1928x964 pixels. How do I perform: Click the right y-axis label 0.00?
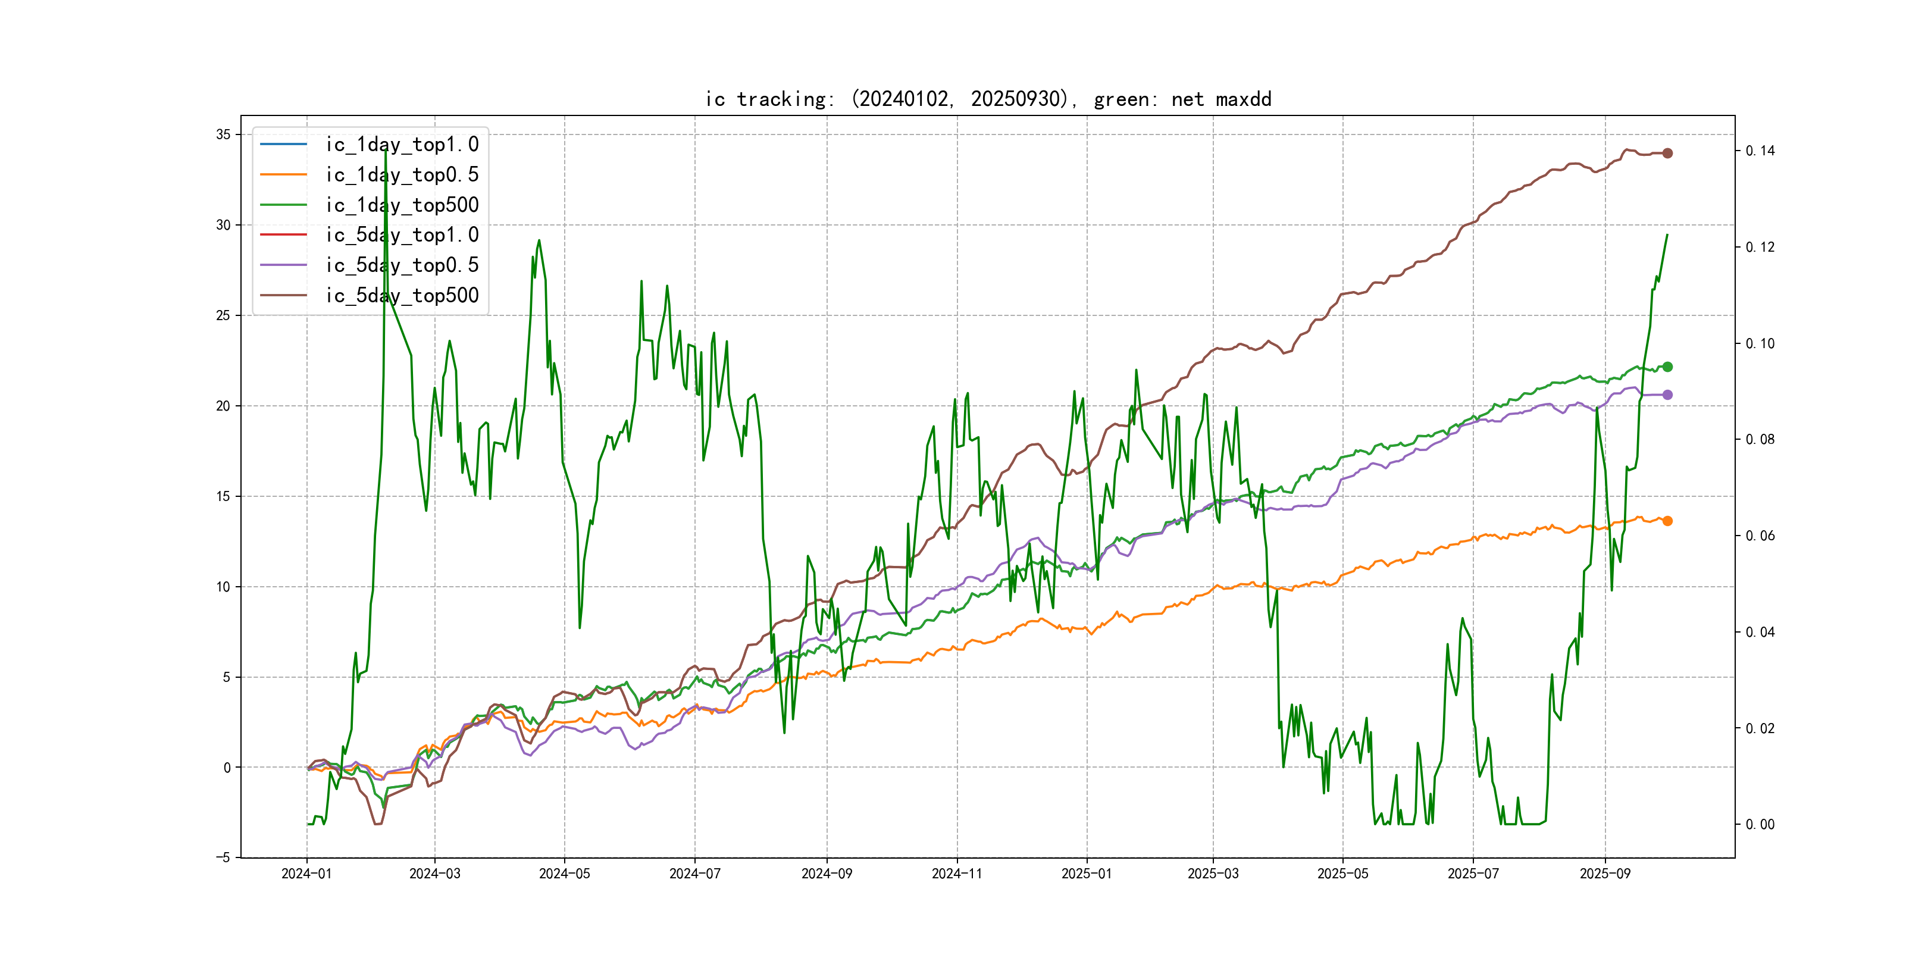tap(1760, 825)
